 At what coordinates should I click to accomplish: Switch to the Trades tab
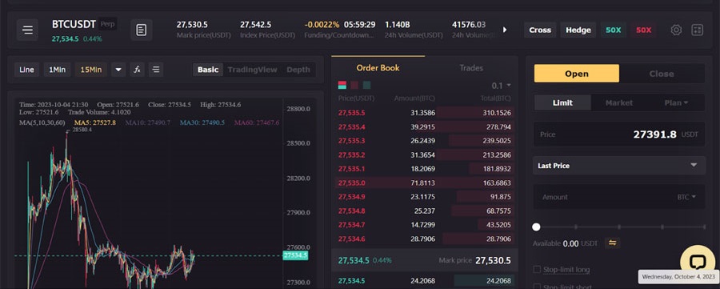[471, 68]
